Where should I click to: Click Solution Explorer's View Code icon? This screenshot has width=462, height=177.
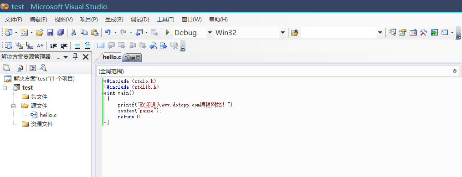[x=33, y=68]
